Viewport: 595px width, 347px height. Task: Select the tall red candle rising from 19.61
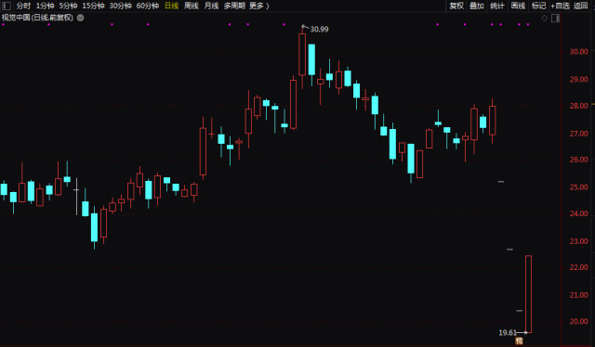(x=528, y=294)
